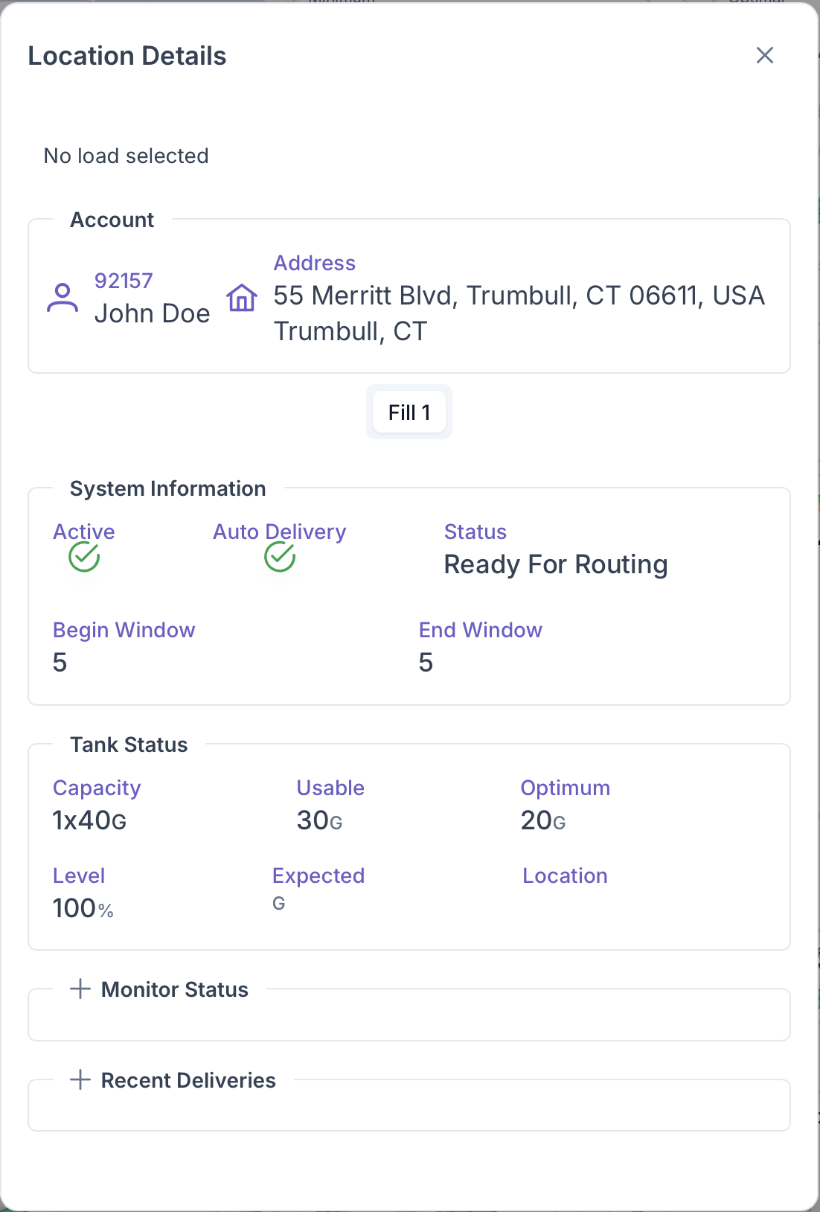Viewport: 820px width, 1212px height.
Task: Click the Merritt Blvd address text
Action: 519,296
